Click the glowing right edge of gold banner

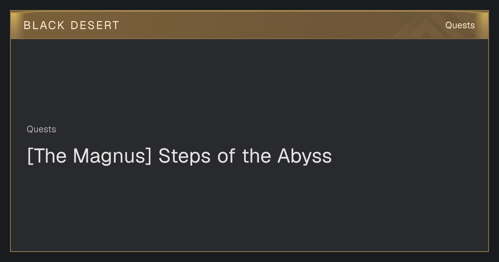pyautogui.click(x=484, y=25)
